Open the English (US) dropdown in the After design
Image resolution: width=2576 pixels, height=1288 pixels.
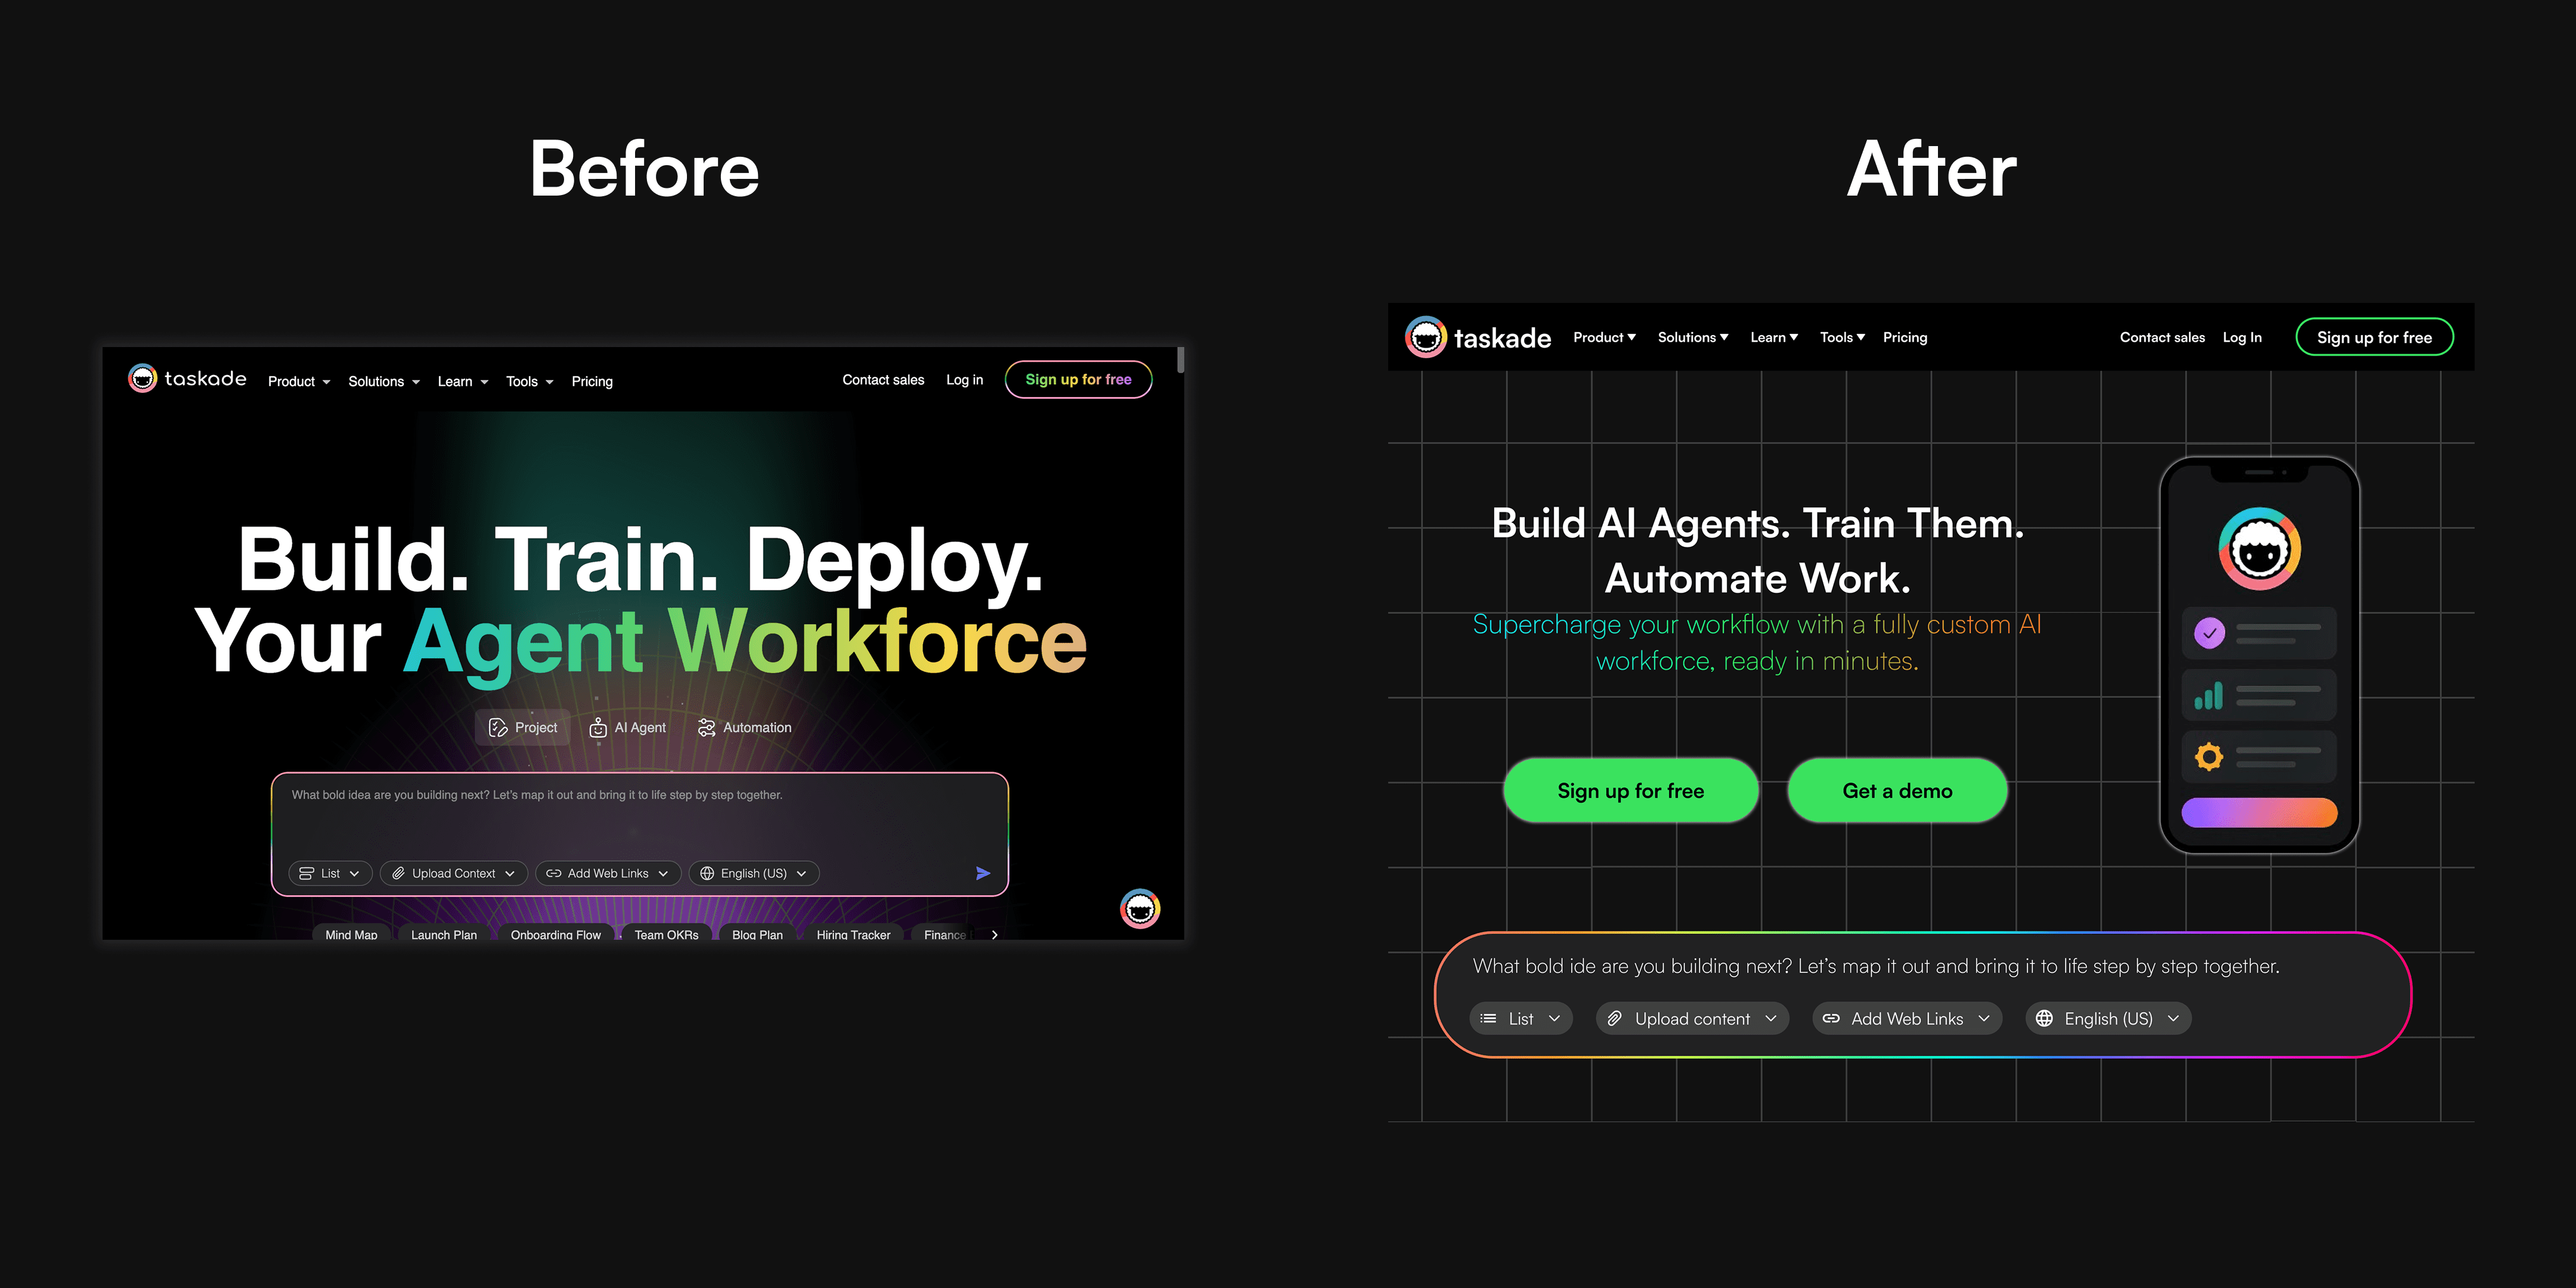click(x=2107, y=1019)
